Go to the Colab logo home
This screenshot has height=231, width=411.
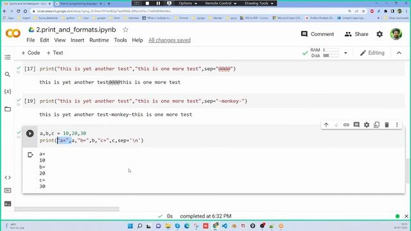[13, 33]
